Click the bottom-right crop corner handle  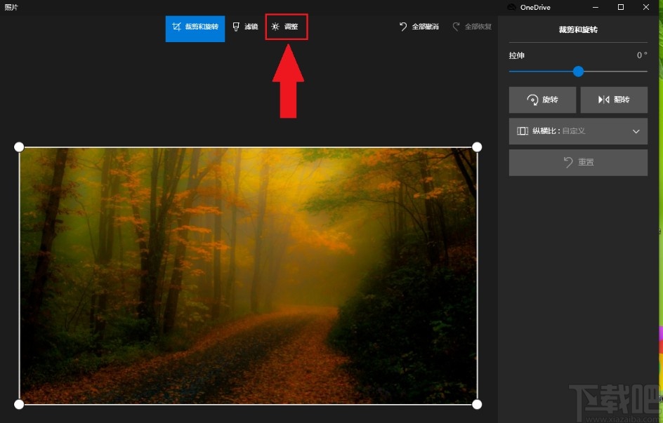[x=477, y=404]
